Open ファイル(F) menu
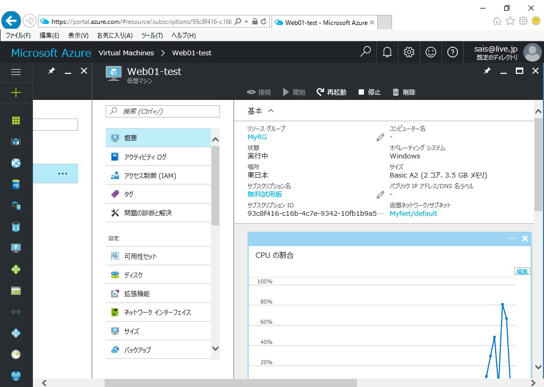This screenshot has height=387, width=544. click(x=19, y=36)
